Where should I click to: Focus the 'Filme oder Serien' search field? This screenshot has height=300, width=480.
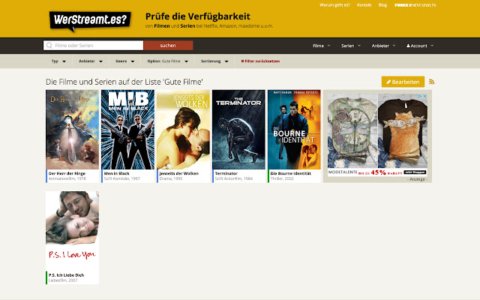pyautogui.click(x=93, y=45)
